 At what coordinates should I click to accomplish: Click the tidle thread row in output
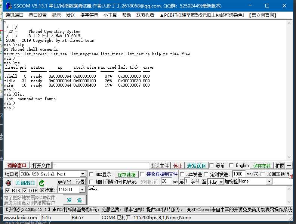click(x=77, y=81)
